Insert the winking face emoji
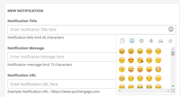Viewport: 180px width, 97px height. coord(122,60)
